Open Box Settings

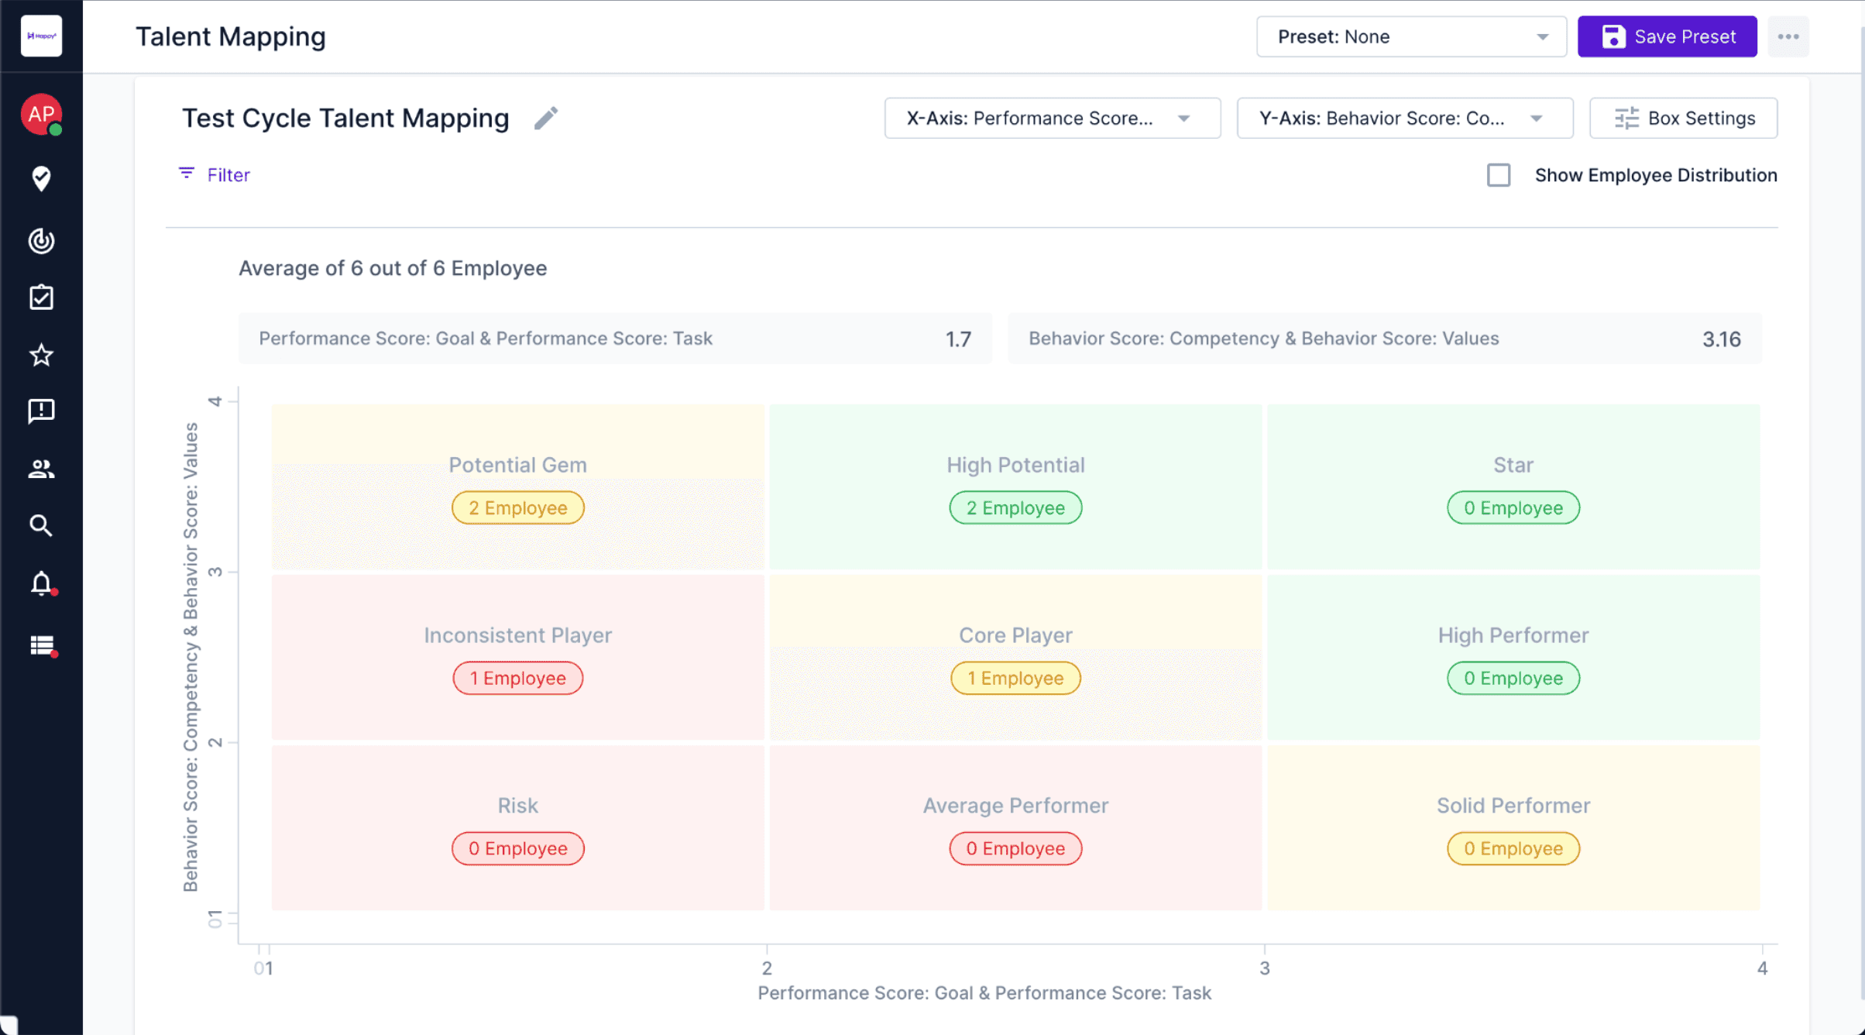click(x=1683, y=118)
